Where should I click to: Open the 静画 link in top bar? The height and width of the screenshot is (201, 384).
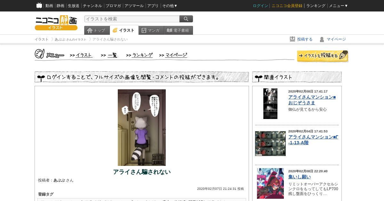point(60,6)
